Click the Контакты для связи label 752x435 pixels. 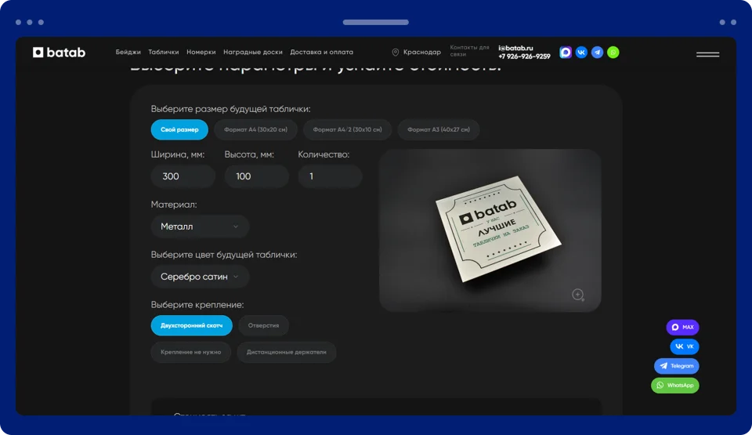[469, 51]
